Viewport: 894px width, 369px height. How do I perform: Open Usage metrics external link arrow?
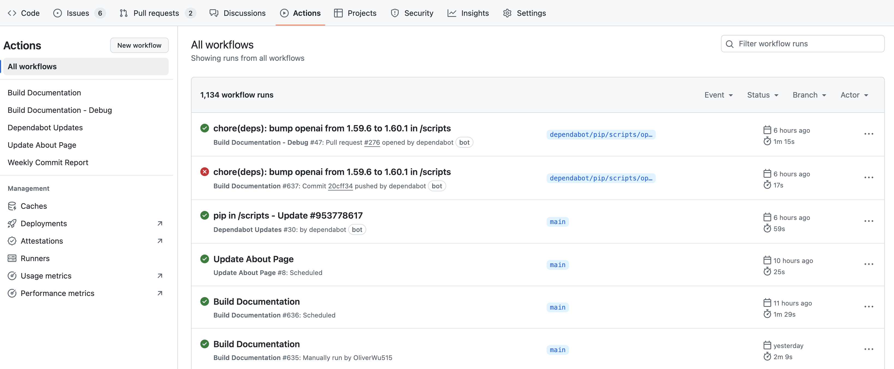(160, 276)
